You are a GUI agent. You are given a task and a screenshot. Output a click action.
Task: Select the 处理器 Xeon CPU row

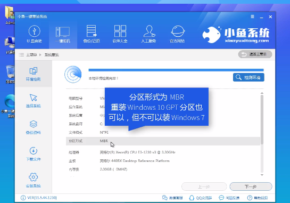(163, 152)
